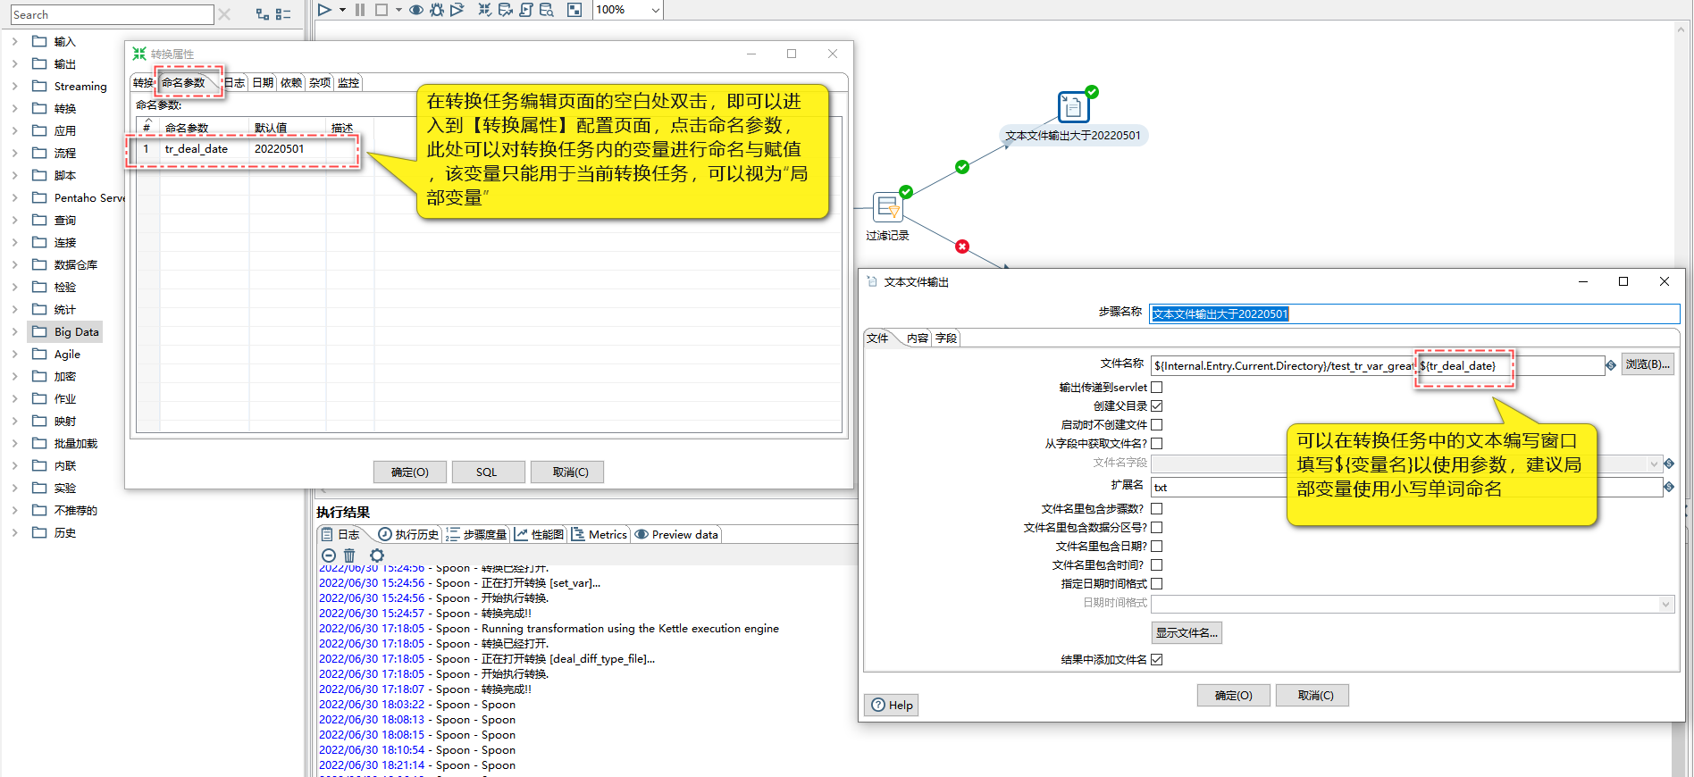1694x777 pixels.
Task: Click into the step Search field
Action: (113, 15)
